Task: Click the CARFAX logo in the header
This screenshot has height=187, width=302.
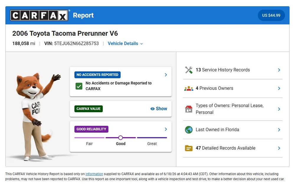Action: coord(39,15)
